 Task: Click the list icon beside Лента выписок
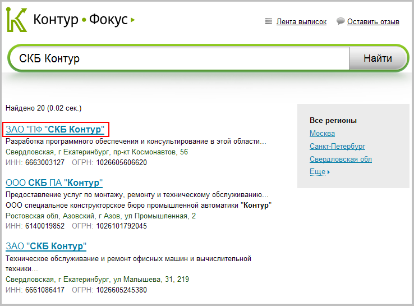[269, 21]
